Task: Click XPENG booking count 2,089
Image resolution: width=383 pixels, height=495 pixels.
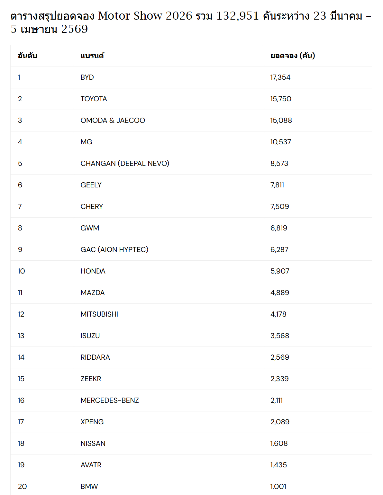Action: (x=280, y=422)
